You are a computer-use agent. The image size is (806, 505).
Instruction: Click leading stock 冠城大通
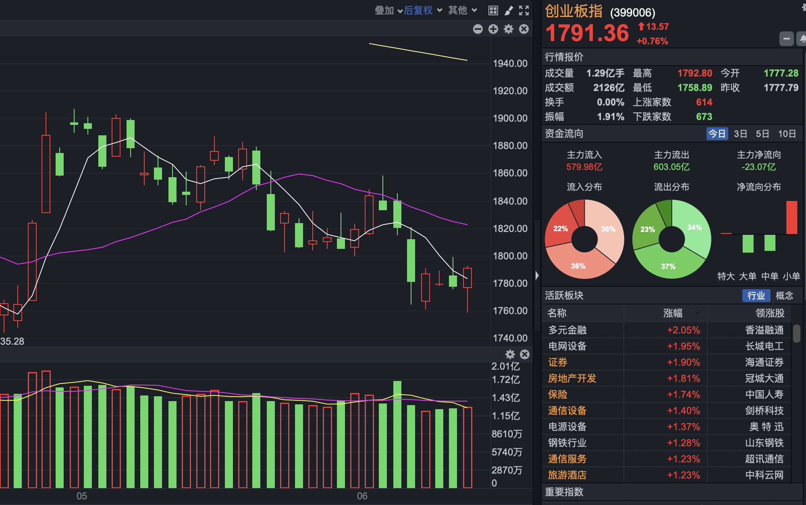(764, 379)
